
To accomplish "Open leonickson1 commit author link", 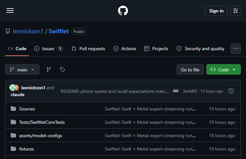I will pyautogui.click(x=33, y=88).
